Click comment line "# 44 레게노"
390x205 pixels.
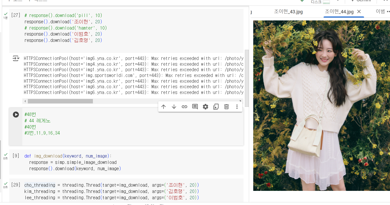pyautogui.click(x=37, y=121)
